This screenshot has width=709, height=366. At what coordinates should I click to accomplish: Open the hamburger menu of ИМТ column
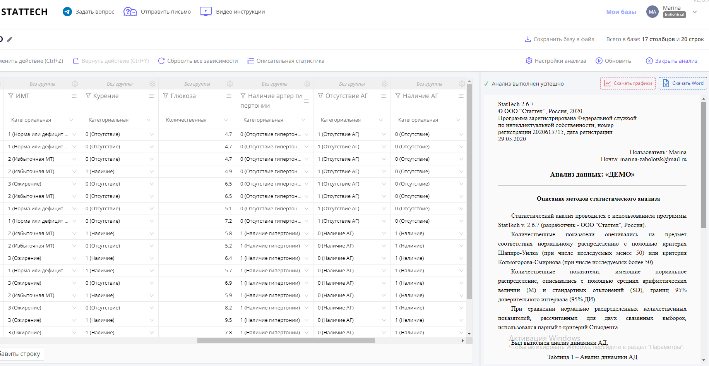click(74, 96)
